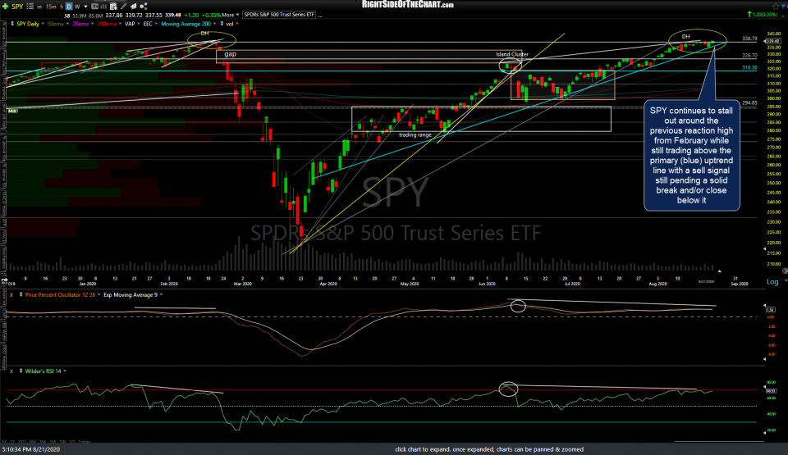
Task: Click the bar chart style icon
Action: coord(103,7)
